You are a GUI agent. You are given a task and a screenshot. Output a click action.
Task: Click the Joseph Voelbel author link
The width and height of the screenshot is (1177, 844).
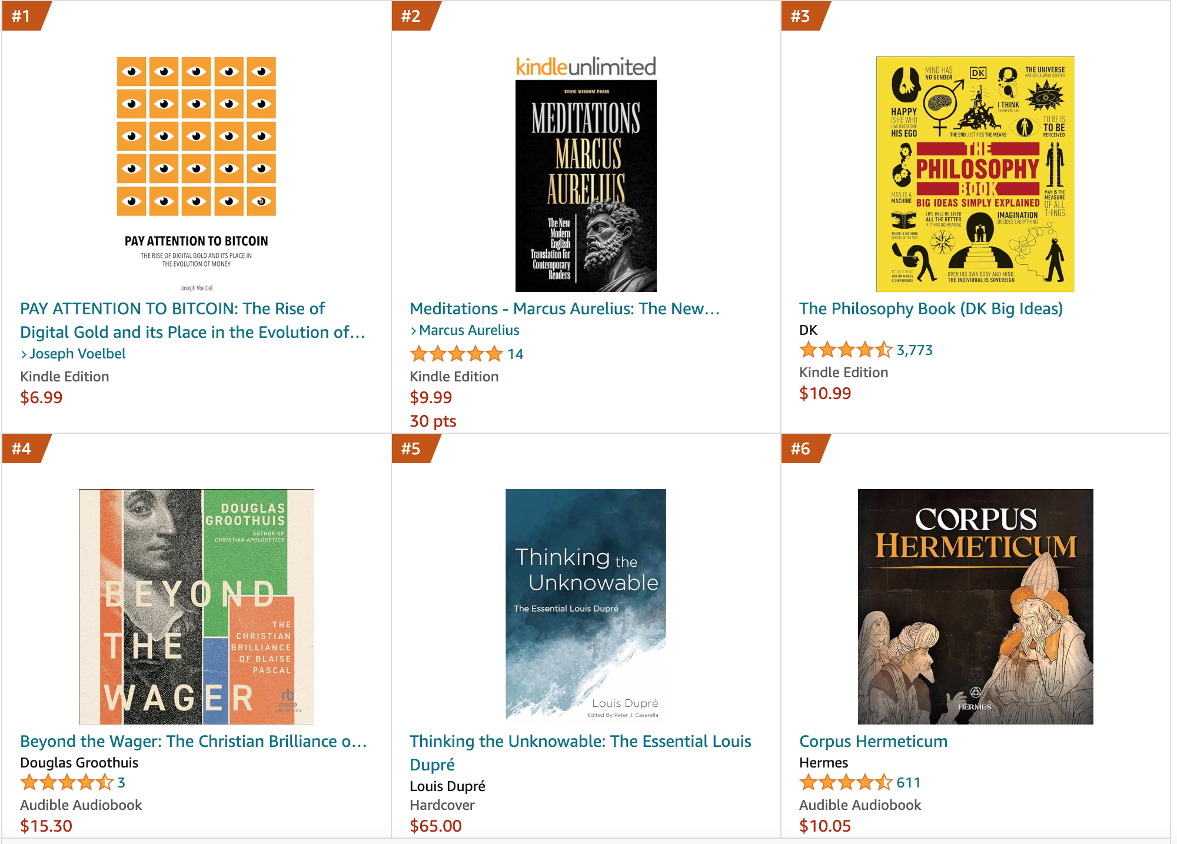[78, 353]
